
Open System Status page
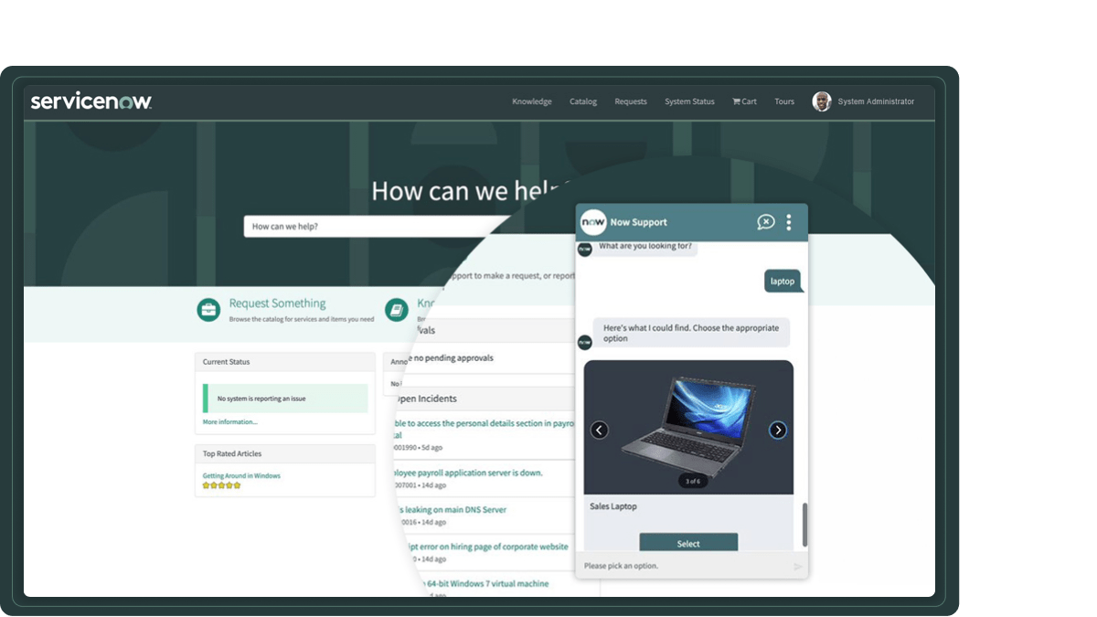[689, 101]
